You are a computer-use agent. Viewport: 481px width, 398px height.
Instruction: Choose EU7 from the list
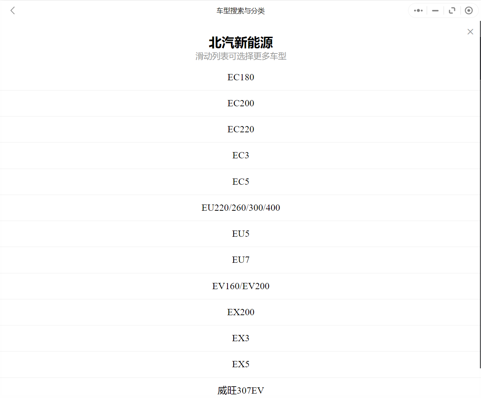[x=241, y=260]
